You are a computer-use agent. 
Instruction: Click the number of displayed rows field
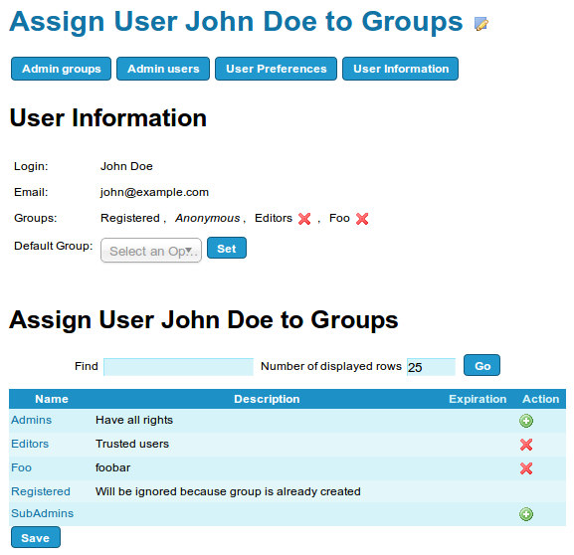431,367
